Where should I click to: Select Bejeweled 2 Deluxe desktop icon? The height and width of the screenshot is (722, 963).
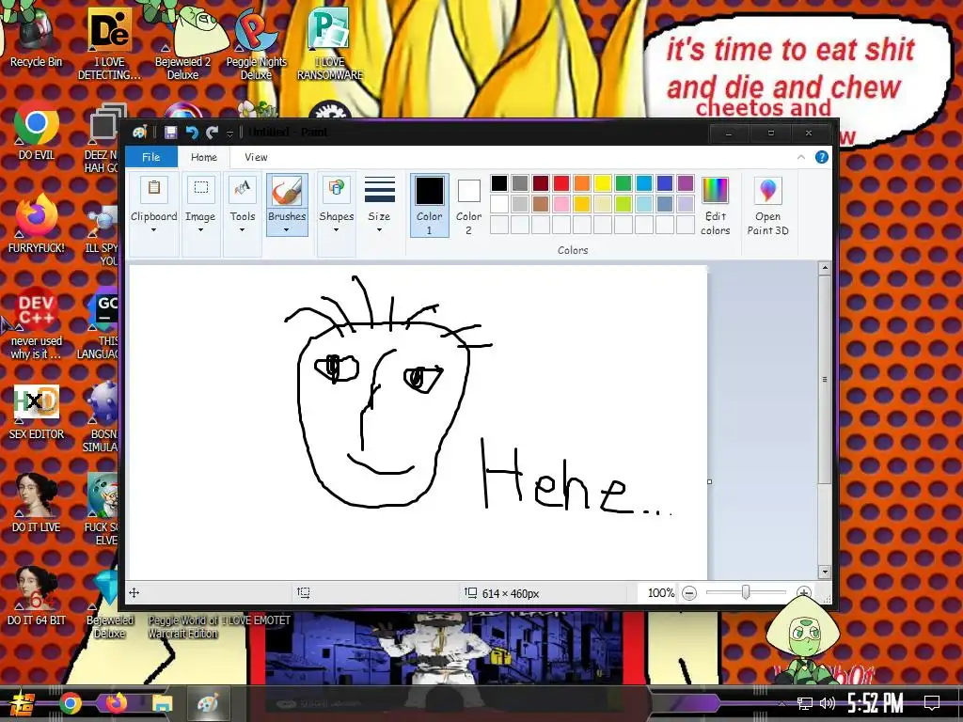(x=183, y=43)
